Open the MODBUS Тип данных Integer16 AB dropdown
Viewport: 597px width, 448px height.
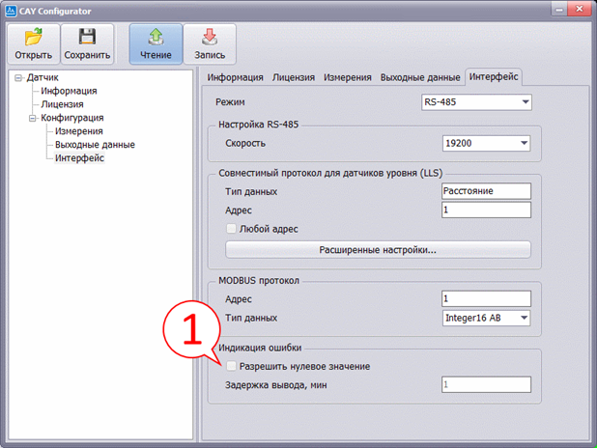(486, 318)
